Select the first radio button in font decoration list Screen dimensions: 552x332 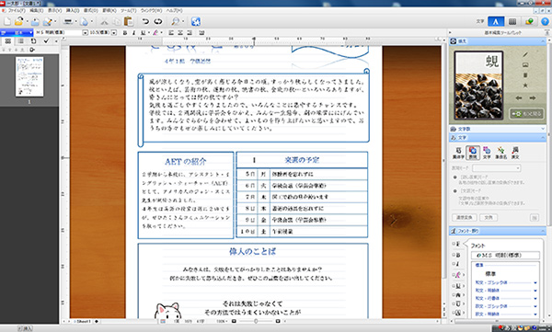pos(454,244)
